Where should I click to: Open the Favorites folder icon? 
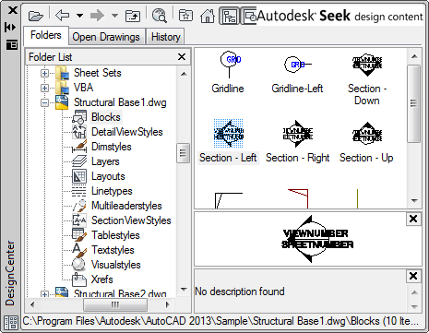click(186, 16)
